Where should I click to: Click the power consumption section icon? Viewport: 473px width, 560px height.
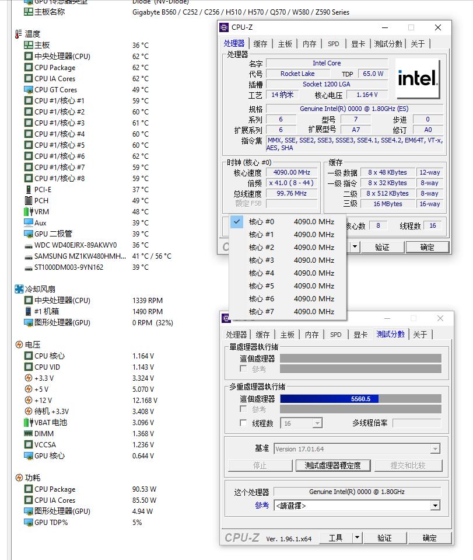coord(19,478)
